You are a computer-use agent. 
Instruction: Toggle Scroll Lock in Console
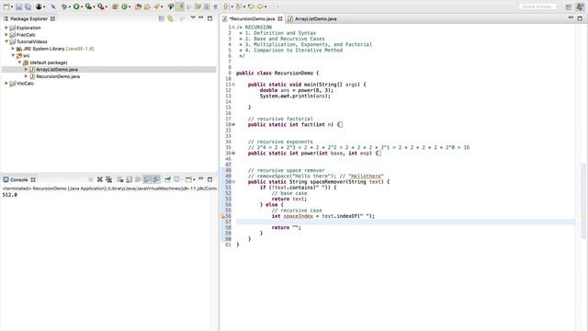click(x=129, y=179)
